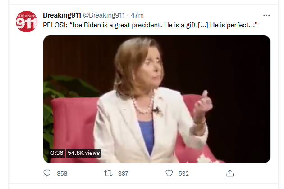Click the 532 like count
This screenshot has height=189, width=284.
[x=183, y=174]
